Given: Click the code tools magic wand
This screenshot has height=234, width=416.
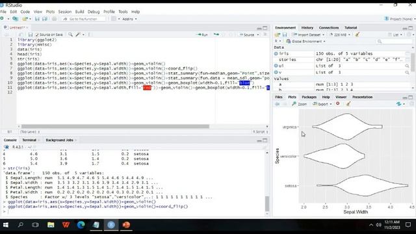Looking at the screenshot, I should click(x=78, y=34).
